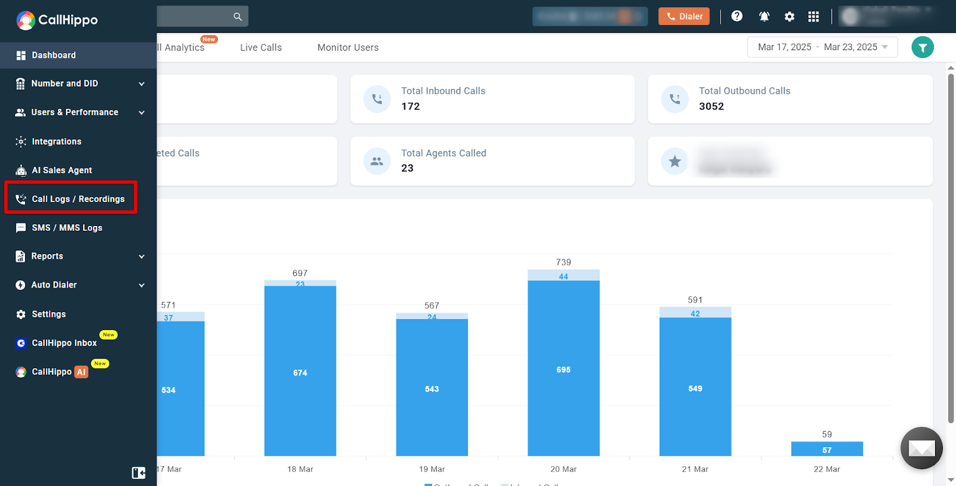Click the 20 Mar outbound bar 695

point(563,368)
